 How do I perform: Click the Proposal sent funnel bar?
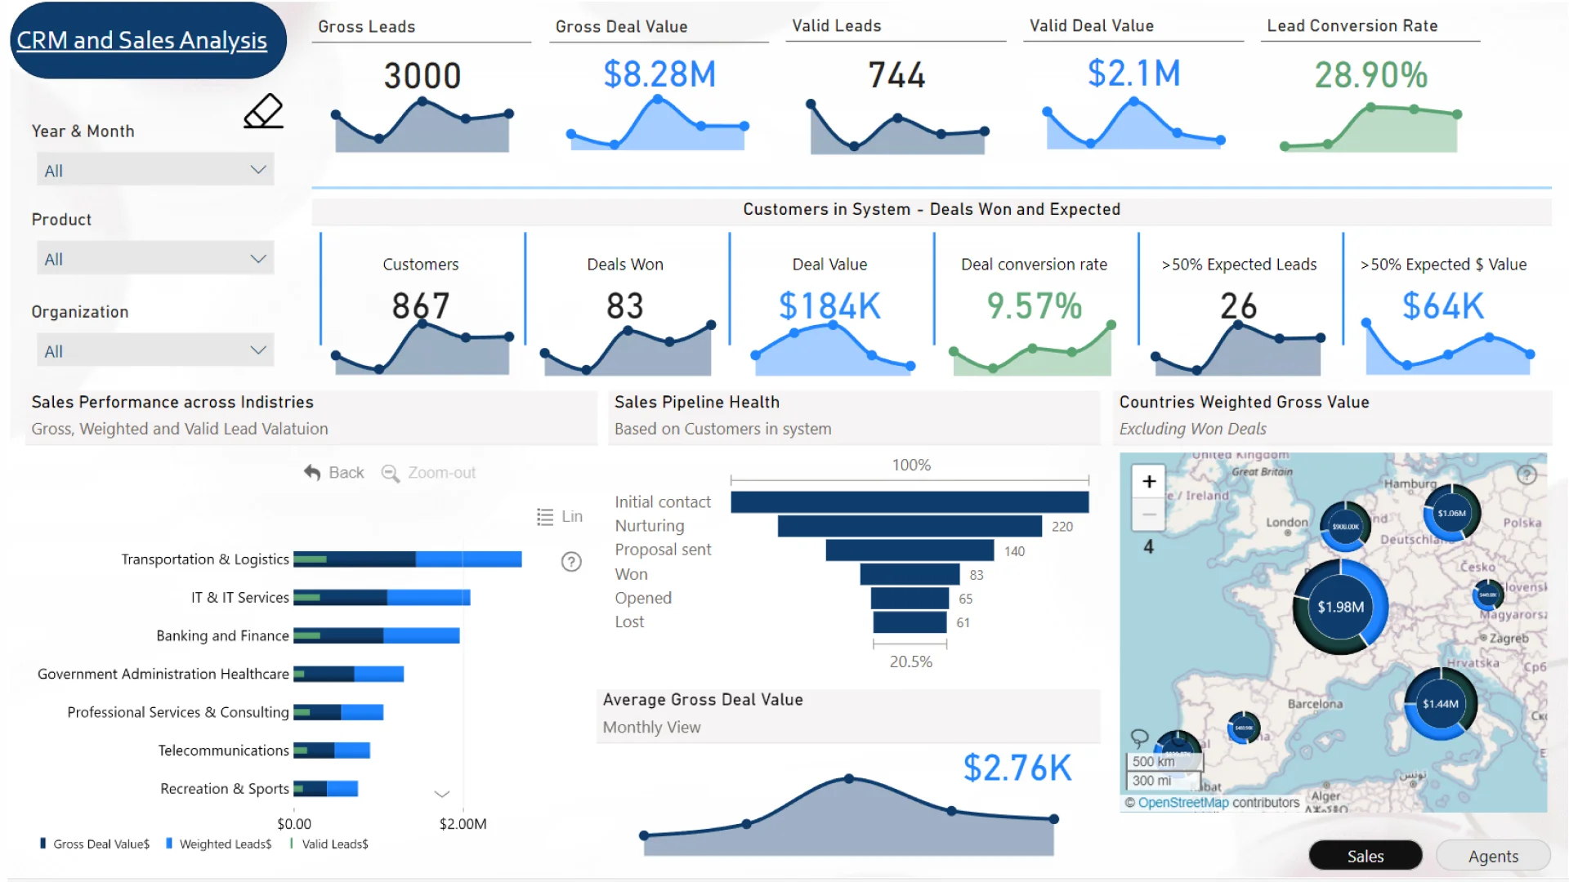click(910, 550)
